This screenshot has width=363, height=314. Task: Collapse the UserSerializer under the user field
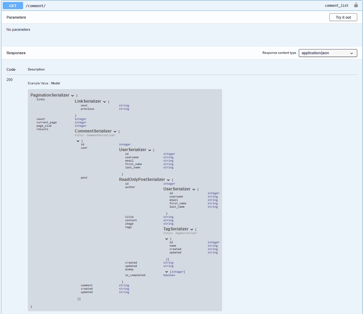pyautogui.click(x=149, y=149)
